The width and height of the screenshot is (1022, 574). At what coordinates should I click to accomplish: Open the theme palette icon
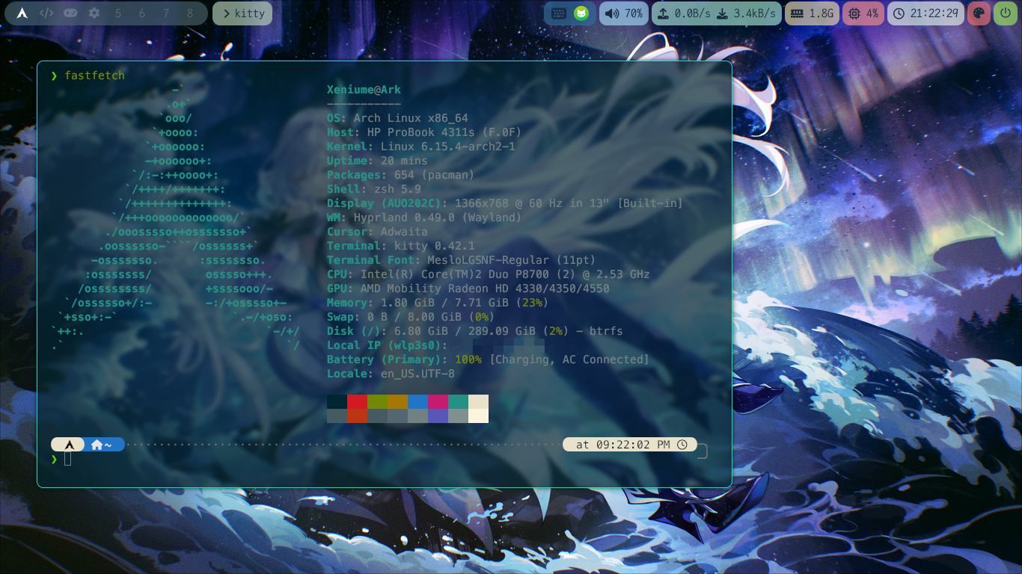pyautogui.click(x=979, y=13)
